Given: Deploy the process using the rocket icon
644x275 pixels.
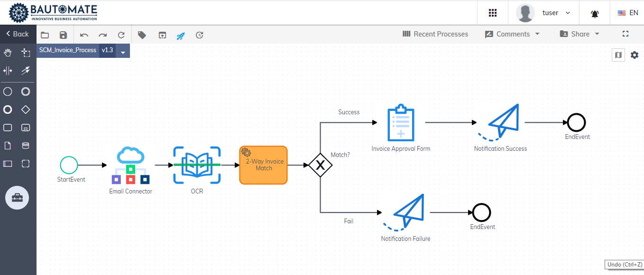Looking at the screenshot, I should [x=181, y=35].
